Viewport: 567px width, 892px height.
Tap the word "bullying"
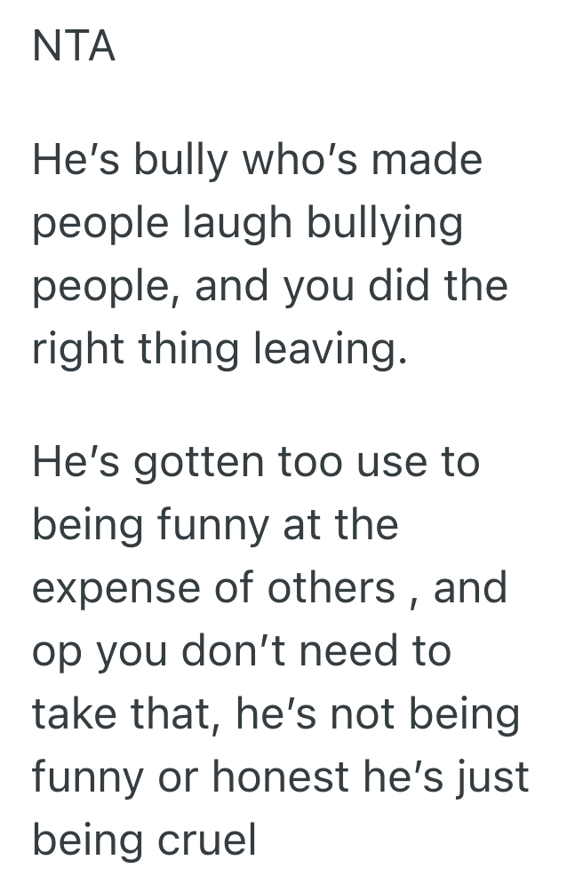click(x=387, y=225)
